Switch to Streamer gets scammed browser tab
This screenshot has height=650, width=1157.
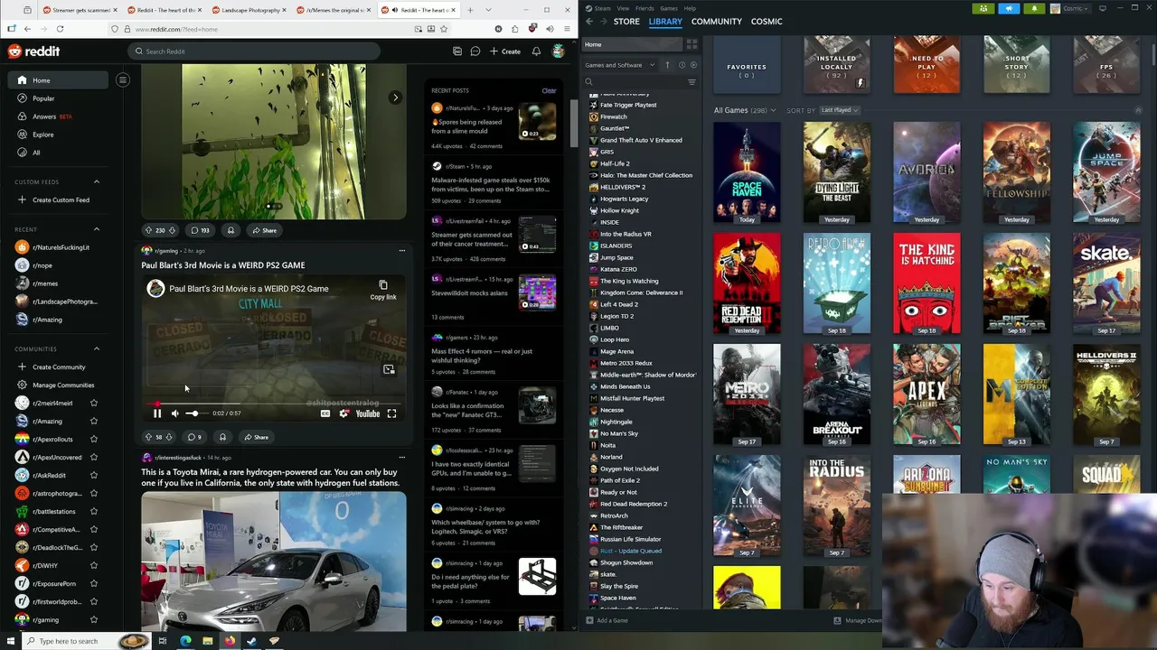[79, 10]
